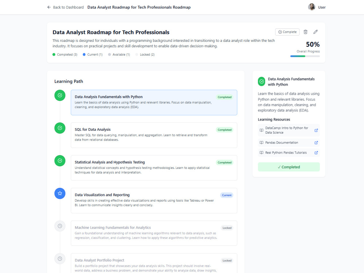The image size is (364, 273).
Task: Click Completed badge on Statistical Analysis card
Action: click(x=225, y=162)
